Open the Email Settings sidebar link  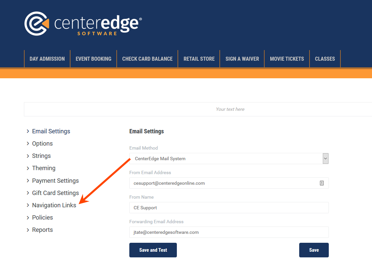pyautogui.click(x=51, y=131)
